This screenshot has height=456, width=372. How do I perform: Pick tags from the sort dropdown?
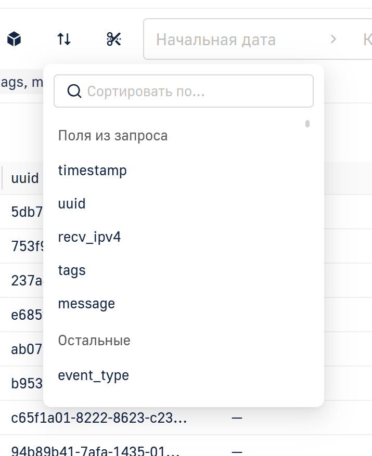tap(72, 270)
